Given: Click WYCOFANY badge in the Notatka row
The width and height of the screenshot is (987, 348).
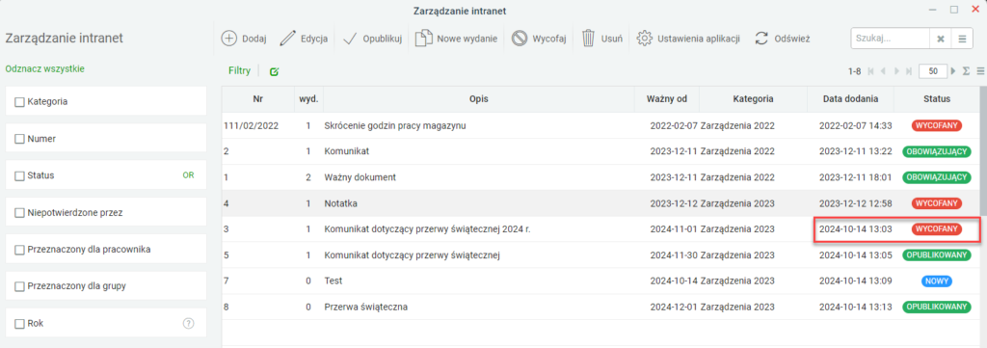Looking at the screenshot, I should pos(937,203).
